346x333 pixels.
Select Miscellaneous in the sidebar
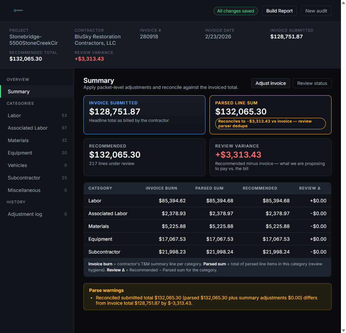point(37,190)
